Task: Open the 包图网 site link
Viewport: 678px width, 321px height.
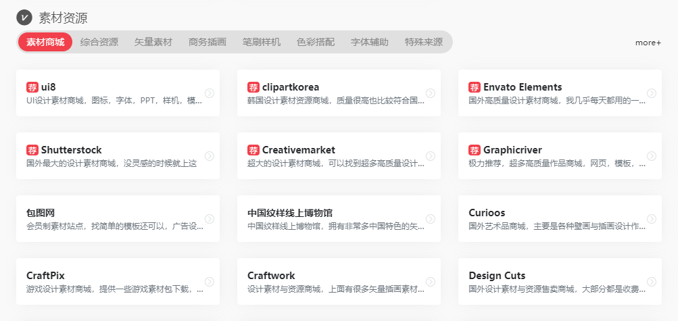Action: pos(40,213)
